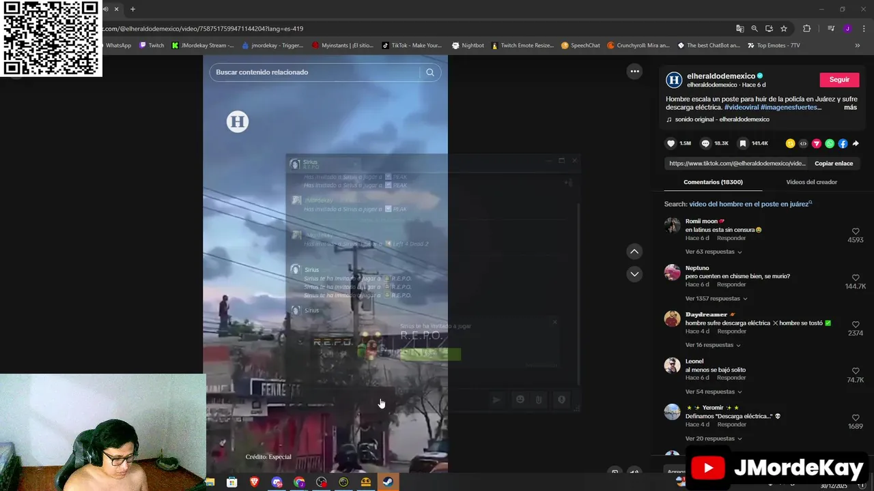Open the embed code icon
Screen dimensions: 874x491
803,143
